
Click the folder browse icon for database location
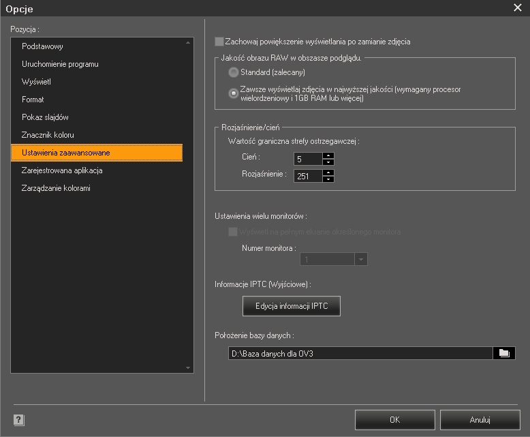click(x=504, y=353)
